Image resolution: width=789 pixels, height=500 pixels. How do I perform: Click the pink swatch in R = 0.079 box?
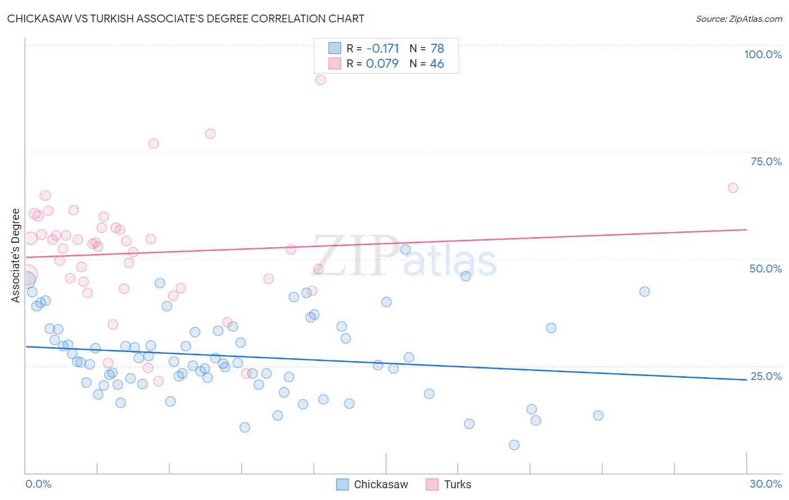coord(334,63)
